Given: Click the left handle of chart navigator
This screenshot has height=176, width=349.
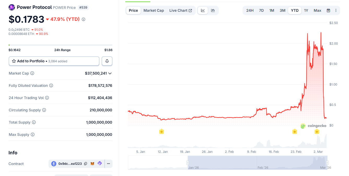Looking at the screenshot, I should pos(187,163).
